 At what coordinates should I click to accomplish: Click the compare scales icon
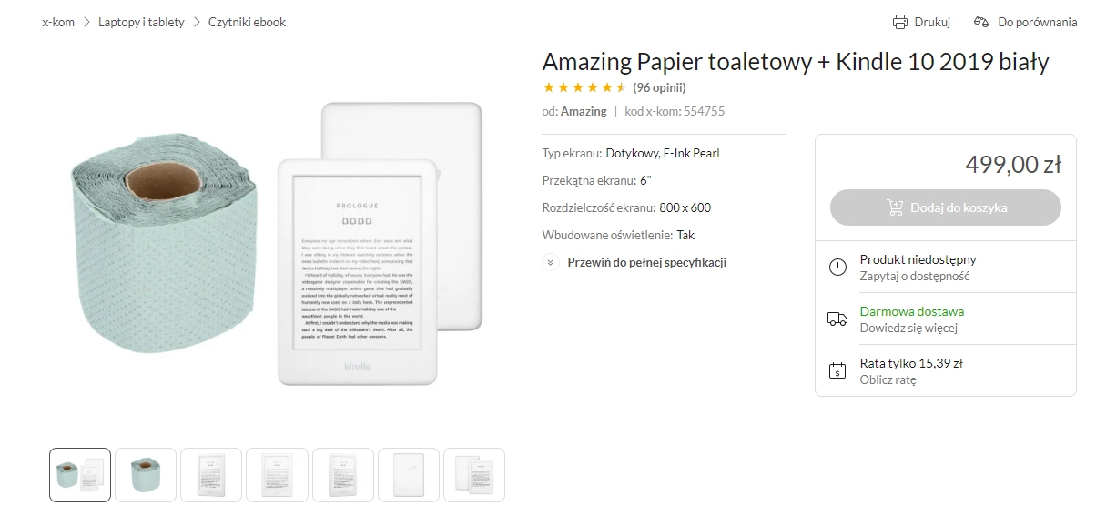pyautogui.click(x=980, y=22)
